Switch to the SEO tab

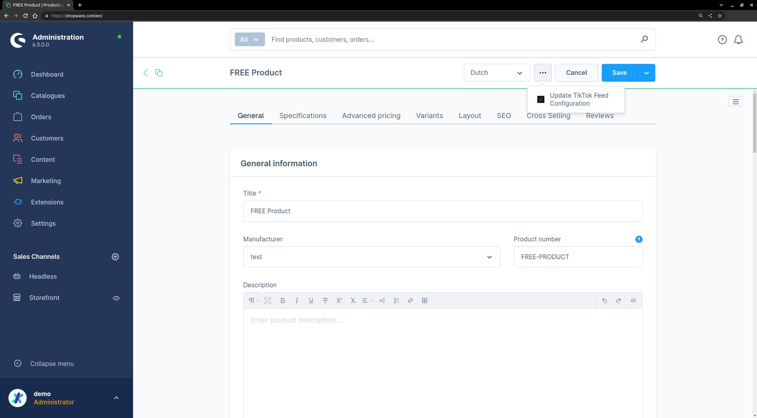coord(503,115)
